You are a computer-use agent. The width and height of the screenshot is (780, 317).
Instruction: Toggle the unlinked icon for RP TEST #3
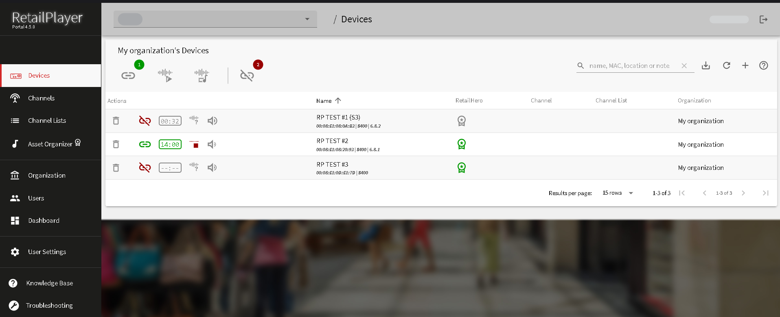pos(145,167)
